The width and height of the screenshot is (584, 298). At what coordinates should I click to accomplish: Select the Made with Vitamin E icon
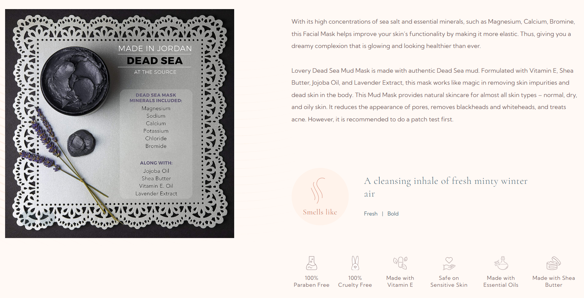pos(400,263)
